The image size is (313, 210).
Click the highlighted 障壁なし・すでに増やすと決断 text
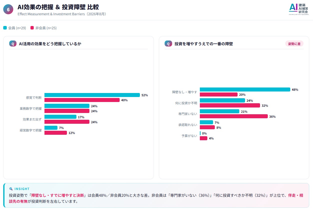(x=59, y=195)
